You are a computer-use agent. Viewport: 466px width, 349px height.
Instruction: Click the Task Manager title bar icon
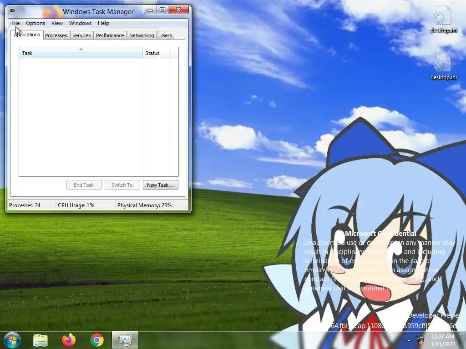12,11
